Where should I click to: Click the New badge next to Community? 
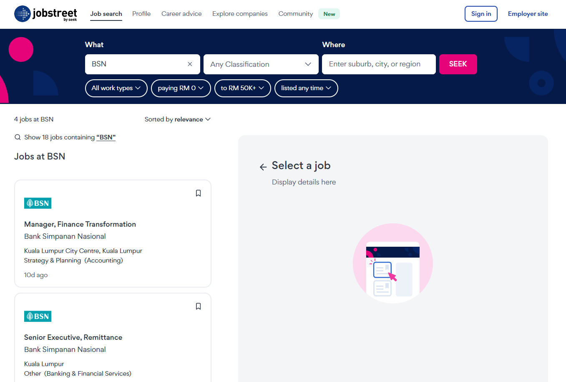pyautogui.click(x=329, y=14)
